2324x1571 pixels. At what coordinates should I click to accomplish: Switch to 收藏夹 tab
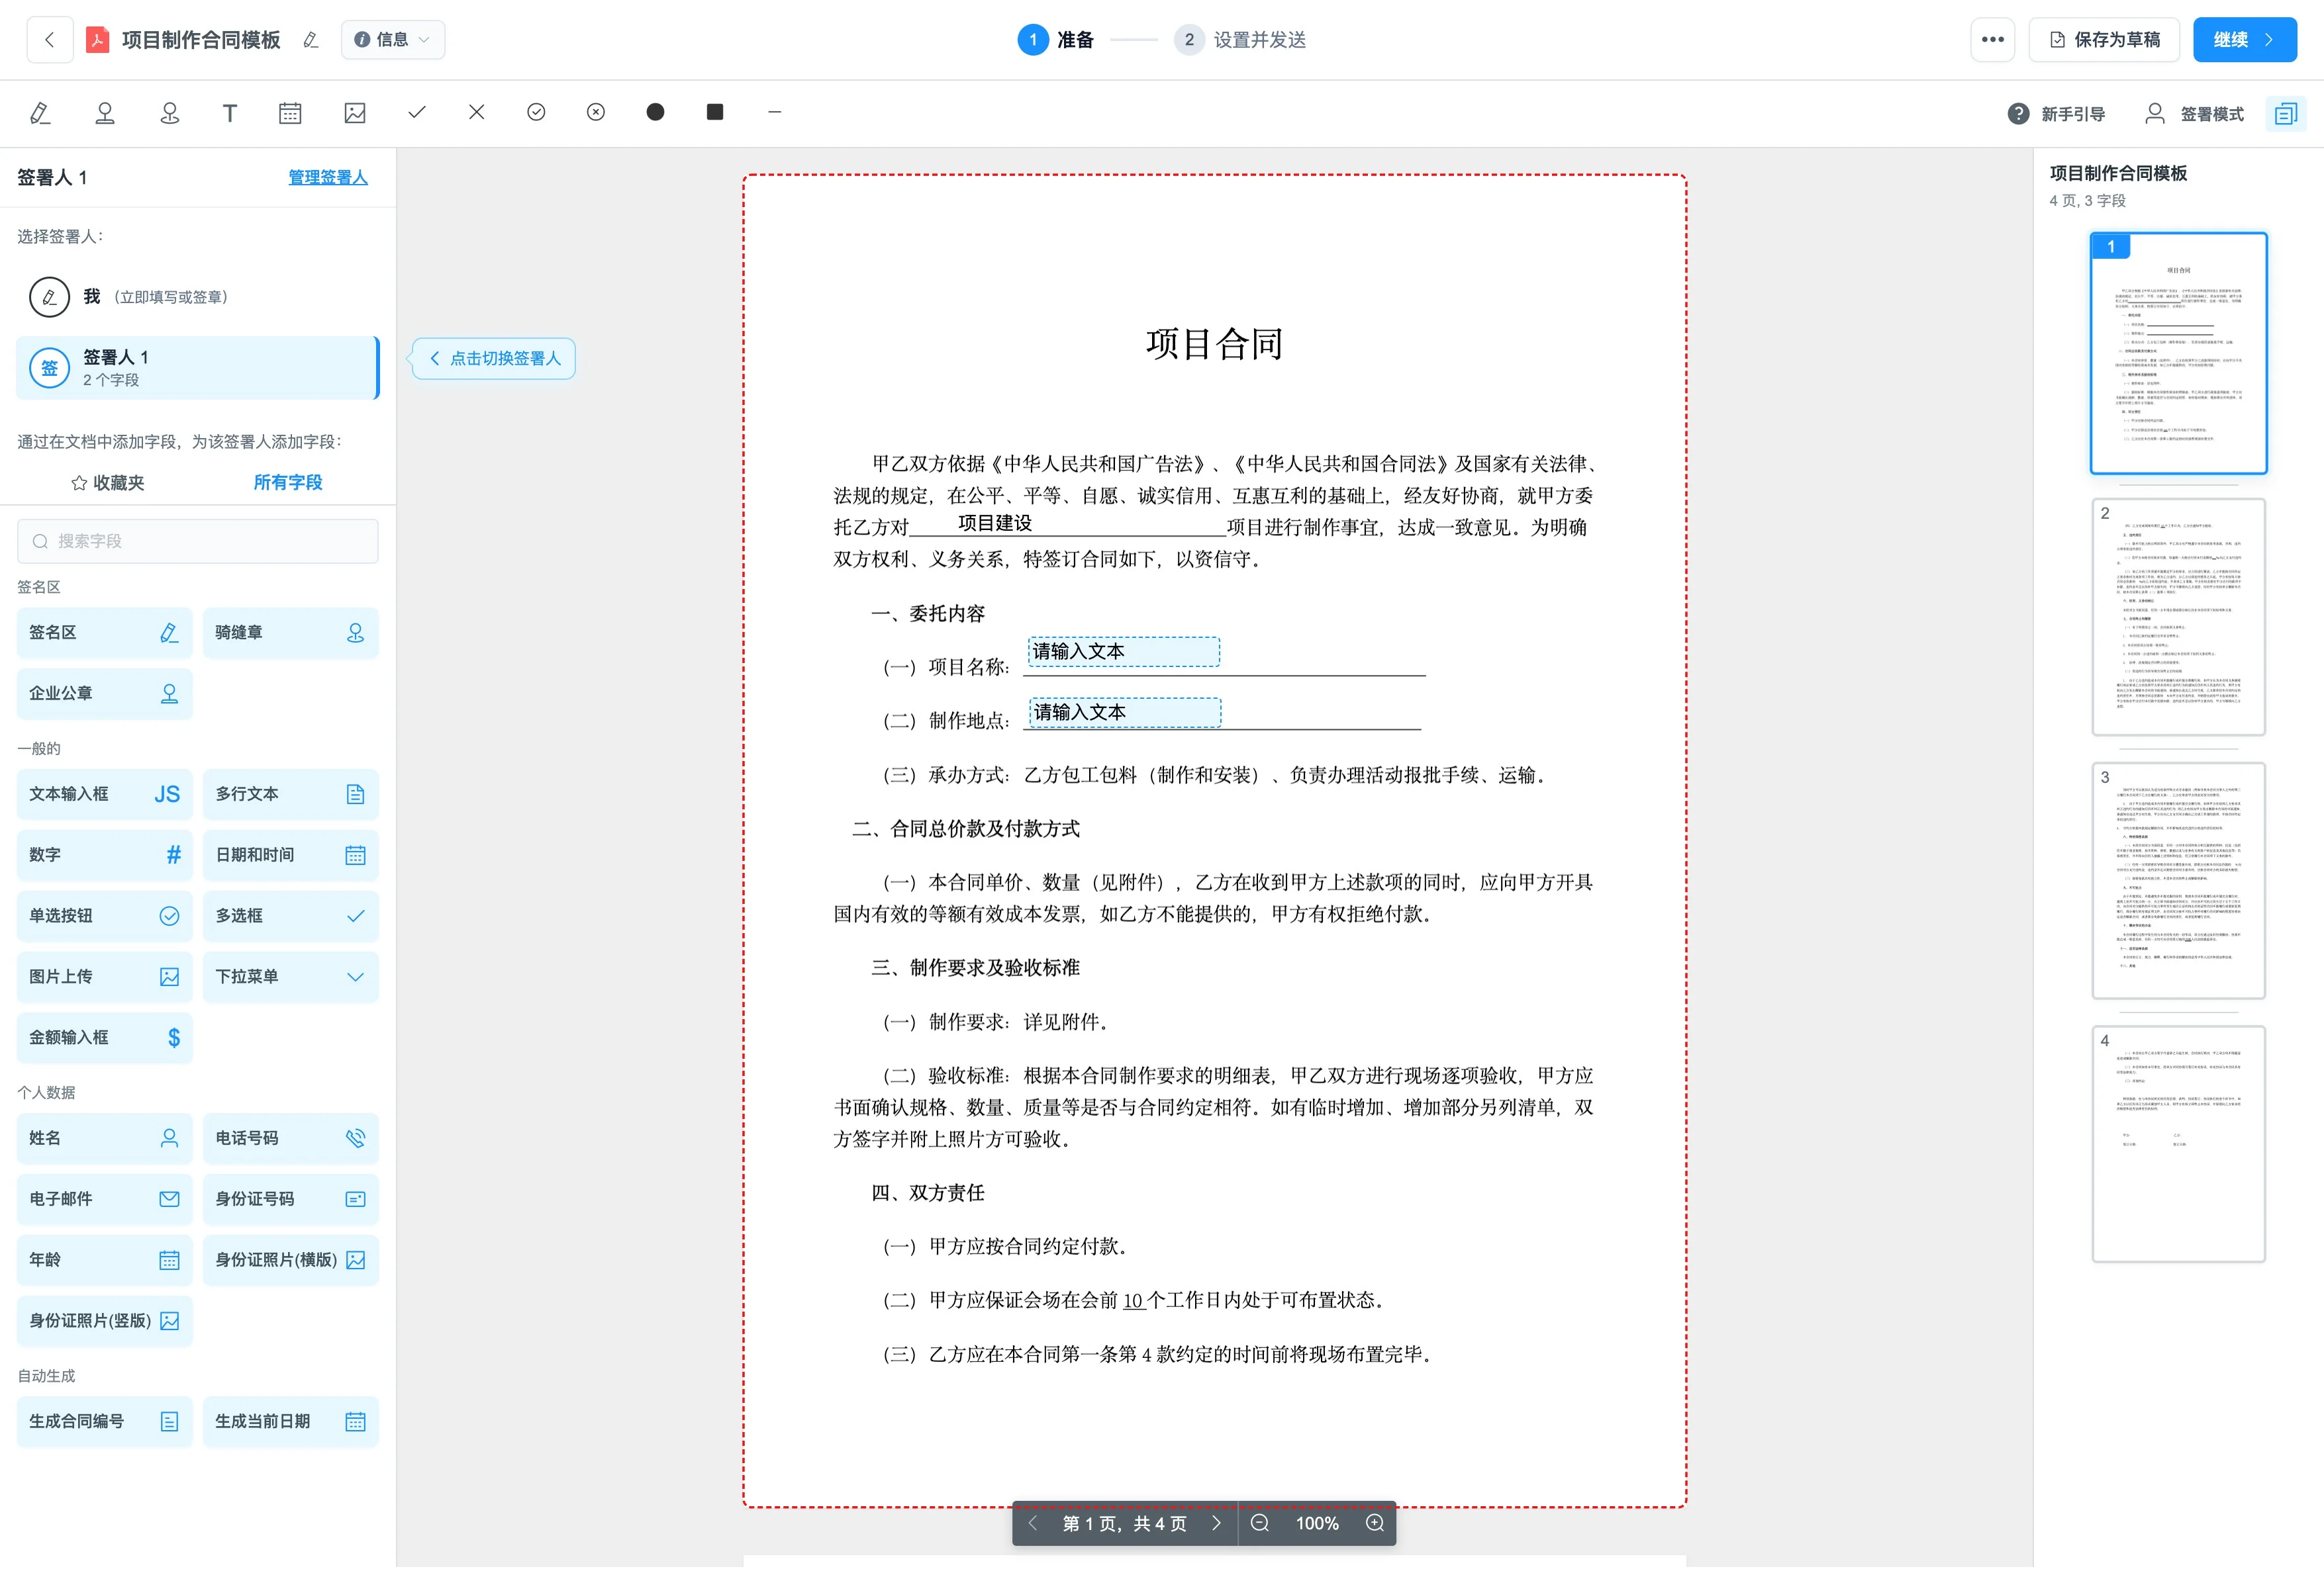(108, 482)
